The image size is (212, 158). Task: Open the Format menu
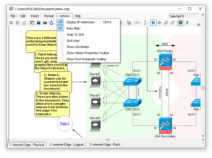pyautogui.click(x=49, y=16)
